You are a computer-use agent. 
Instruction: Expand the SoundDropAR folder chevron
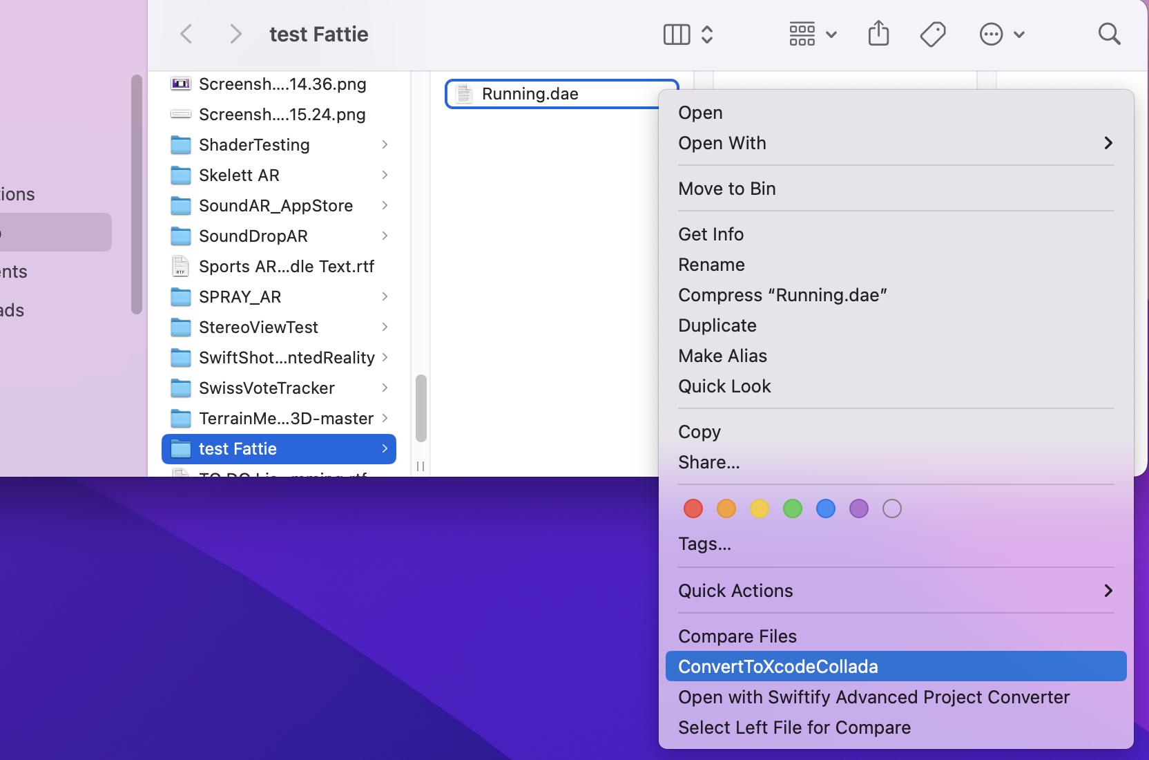pos(385,236)
